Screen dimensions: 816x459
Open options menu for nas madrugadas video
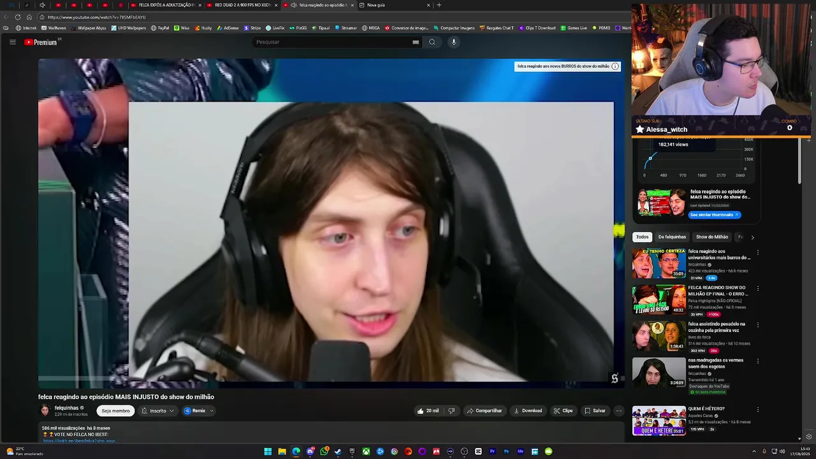coord(757,361)
